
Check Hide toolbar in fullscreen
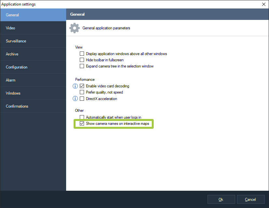[82, 60]
